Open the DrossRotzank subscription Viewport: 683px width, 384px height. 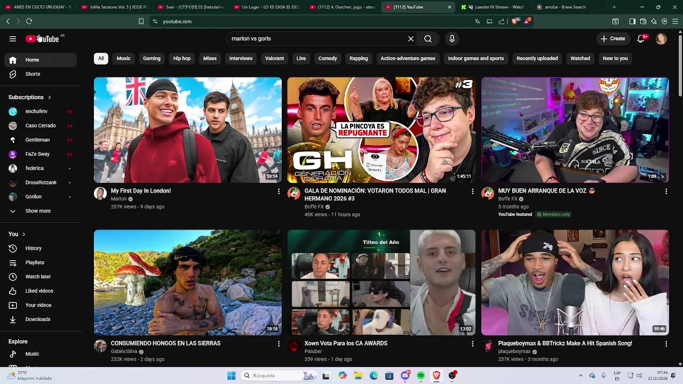point(41,182)
